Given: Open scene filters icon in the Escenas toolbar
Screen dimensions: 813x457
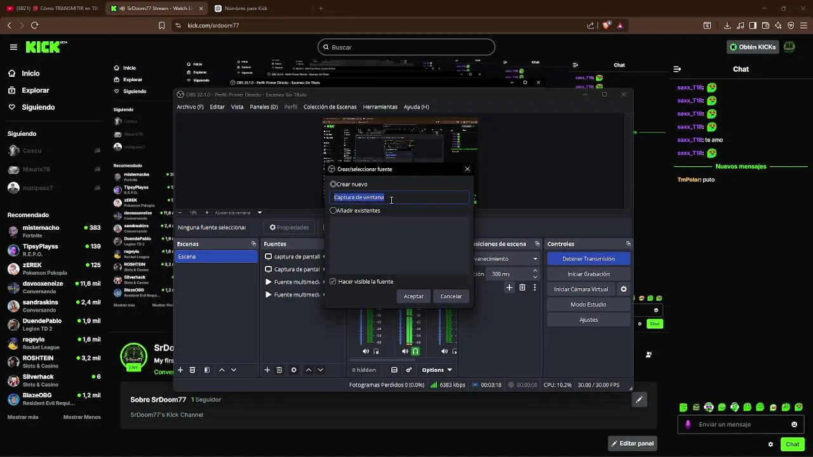Looking at the screenshot, I should (x=206, y=370).
